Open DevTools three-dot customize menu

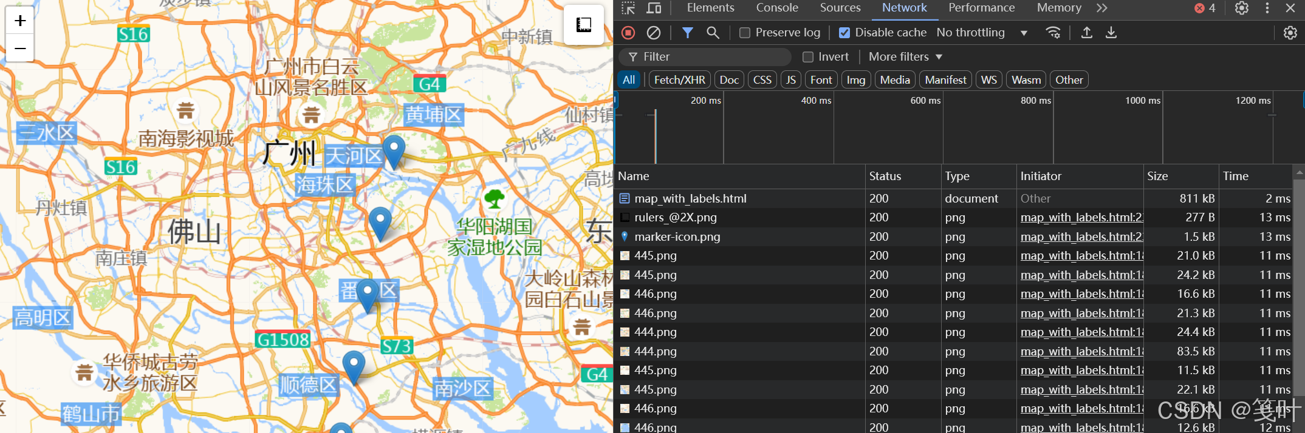1267,8
